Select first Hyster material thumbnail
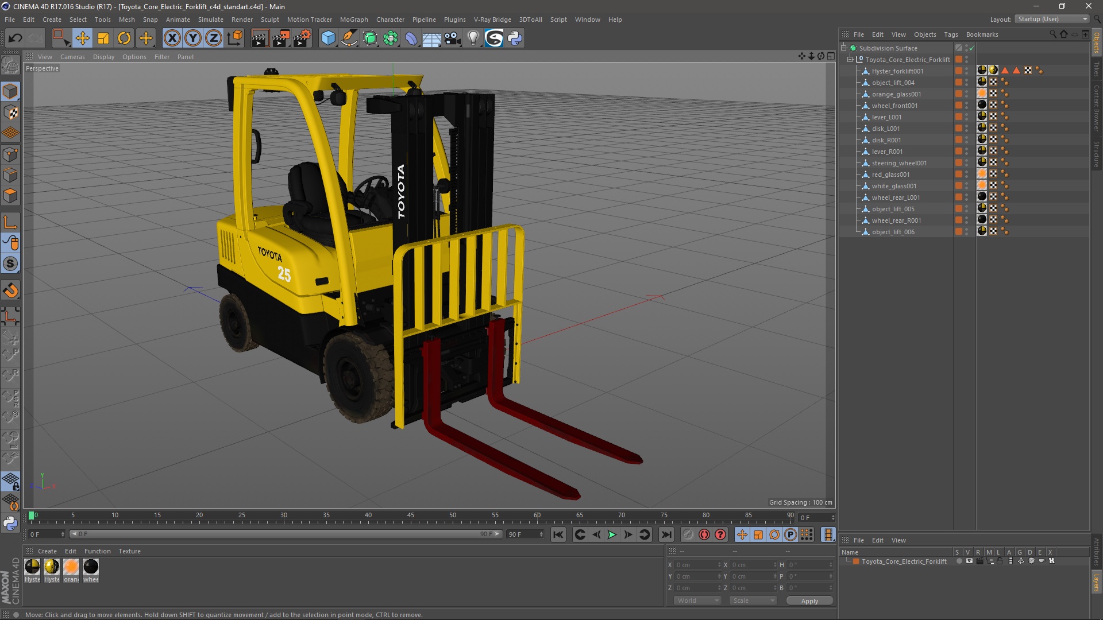Screen dimensions: 1103x620 [x=33, y=567]
